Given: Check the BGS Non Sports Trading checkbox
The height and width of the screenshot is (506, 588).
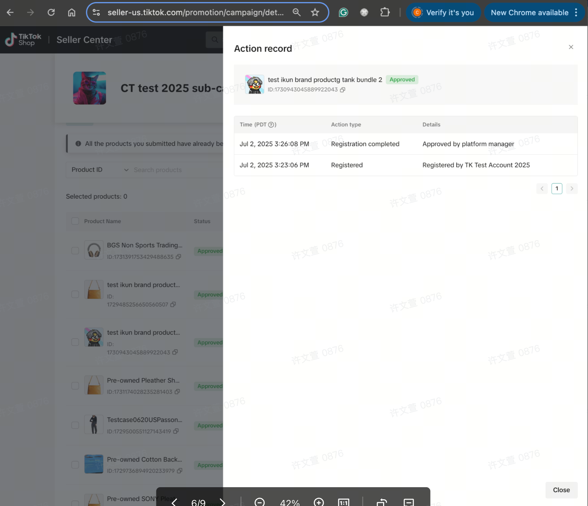Looking at the screenshot, I should (75, 251).
